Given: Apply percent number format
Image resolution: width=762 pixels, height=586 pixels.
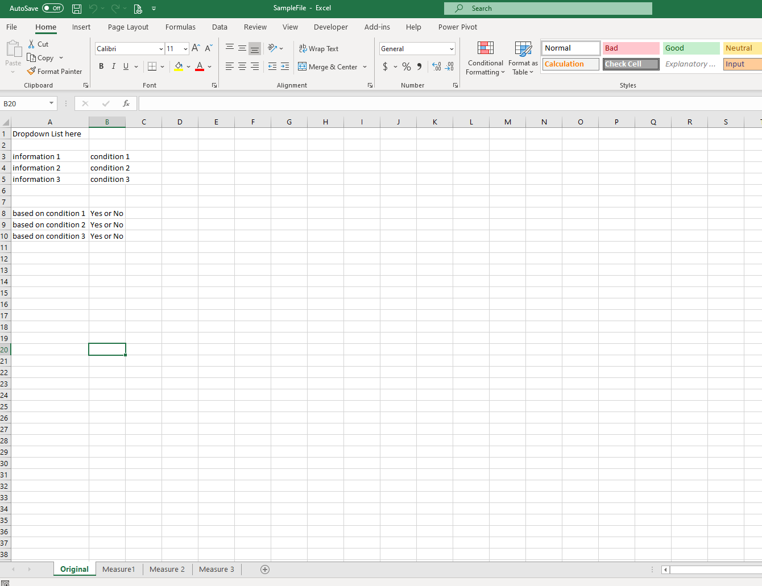Looking at the screenshot, I should 407,67.
